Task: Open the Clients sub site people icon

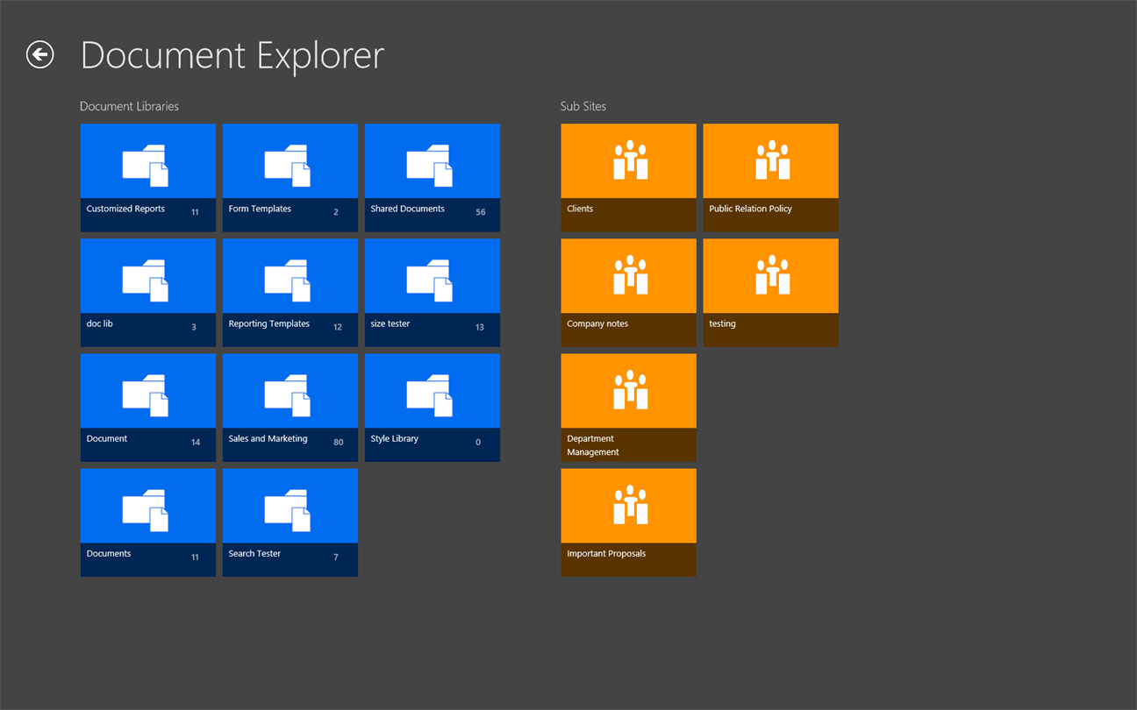Action: 631,160
